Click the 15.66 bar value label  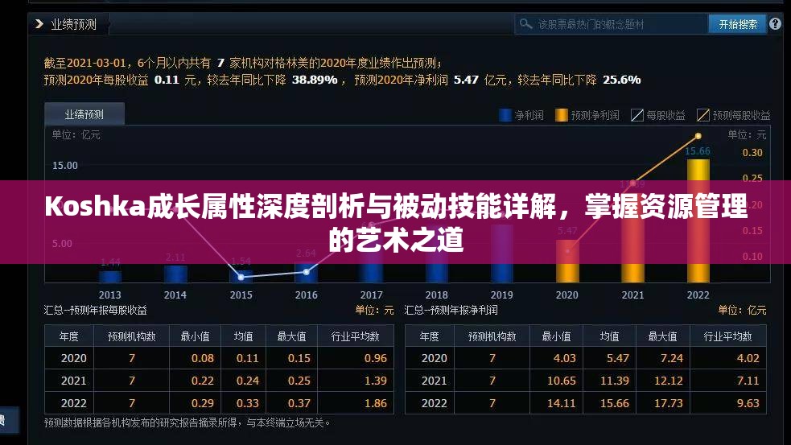[x=697, y=150]
